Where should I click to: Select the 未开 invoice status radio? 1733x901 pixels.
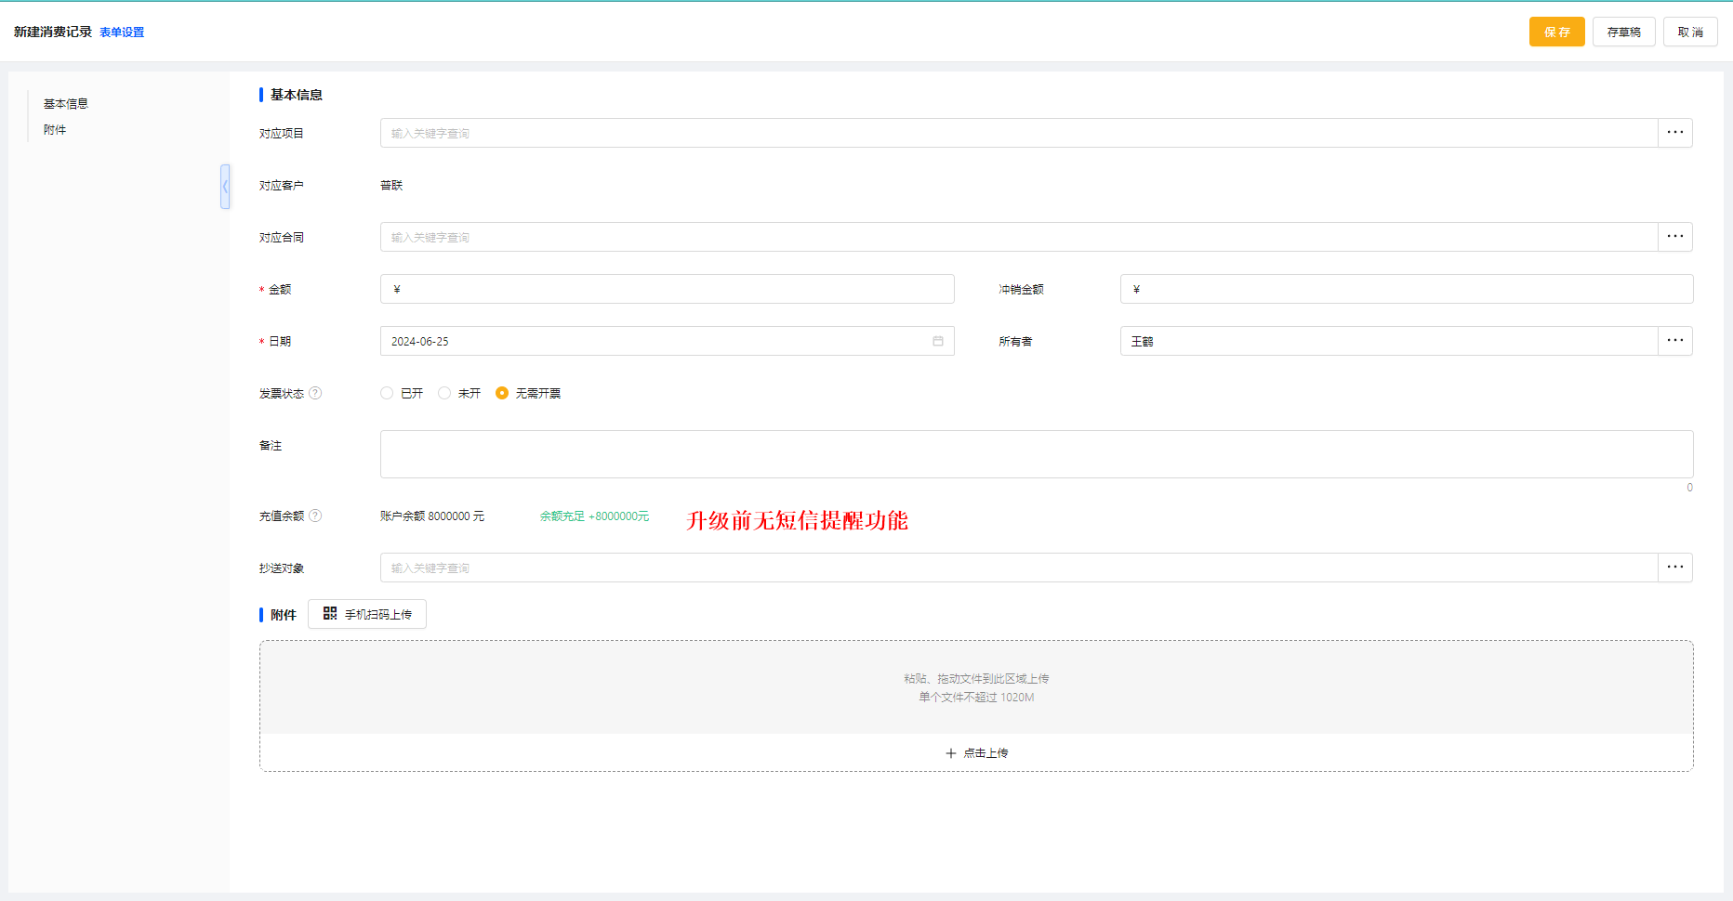pos(444,393)
